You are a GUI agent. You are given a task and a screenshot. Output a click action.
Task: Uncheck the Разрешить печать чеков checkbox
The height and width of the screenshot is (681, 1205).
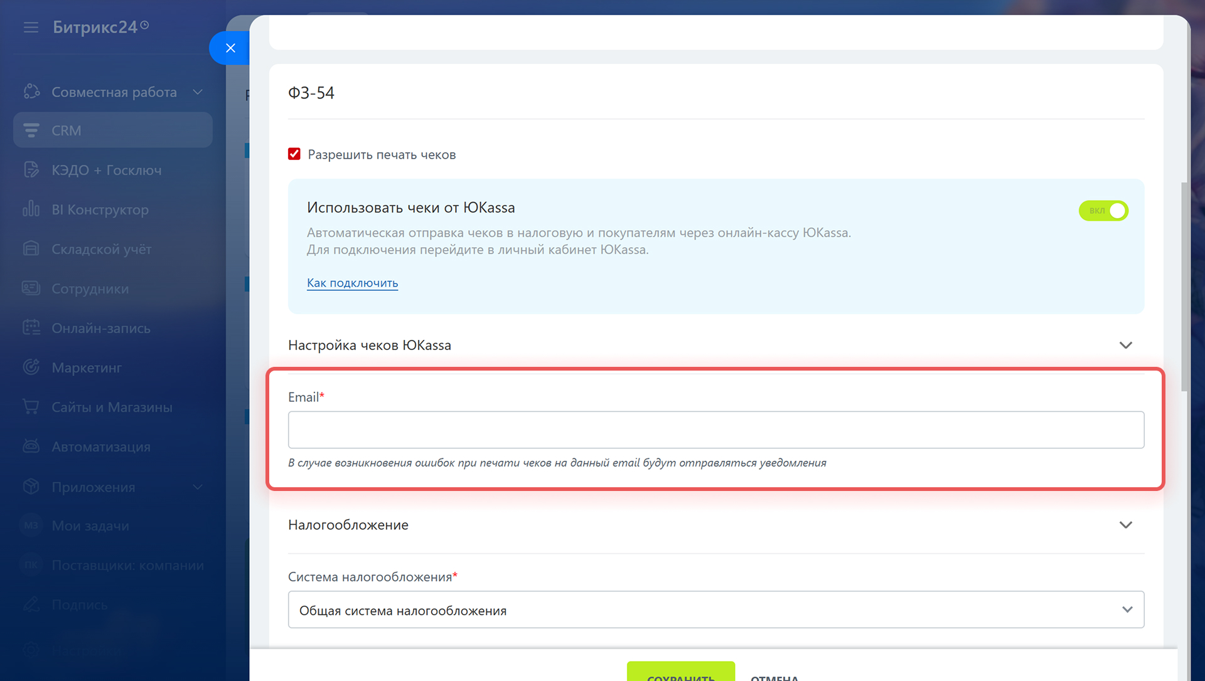294,154
